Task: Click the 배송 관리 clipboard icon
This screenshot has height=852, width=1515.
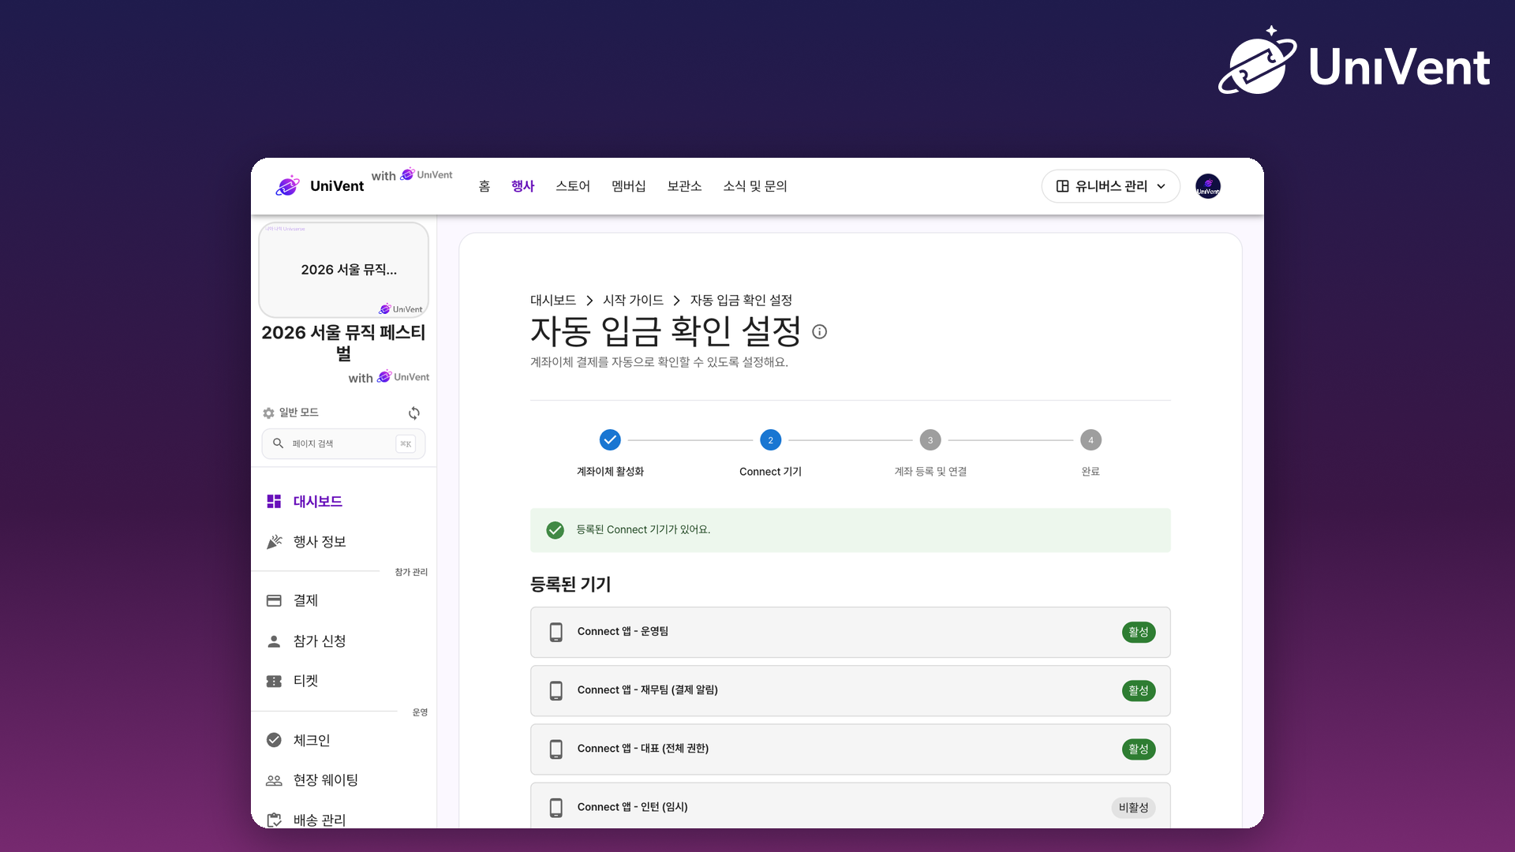Action: coord(274,820)
